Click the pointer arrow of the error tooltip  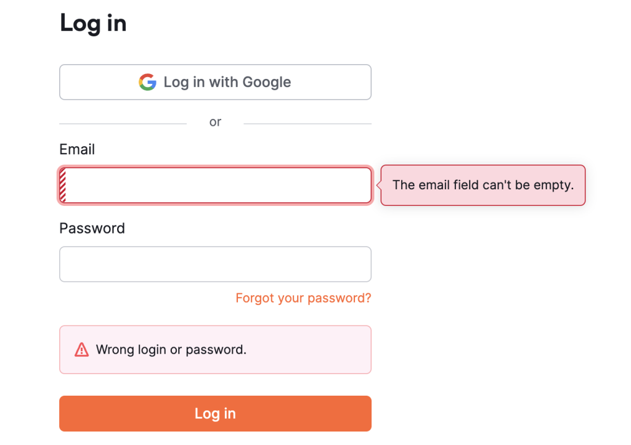click(378, 185)
